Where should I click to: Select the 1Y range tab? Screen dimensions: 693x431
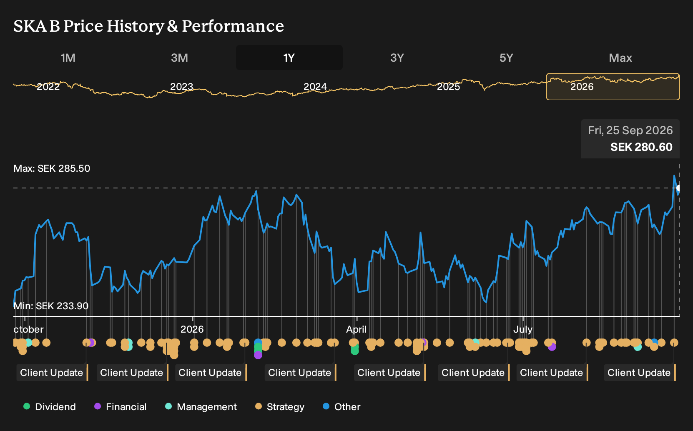pyautogui.click(x=289, y=58)
